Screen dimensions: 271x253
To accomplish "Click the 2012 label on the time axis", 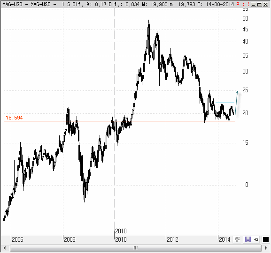I will (172, 239).
